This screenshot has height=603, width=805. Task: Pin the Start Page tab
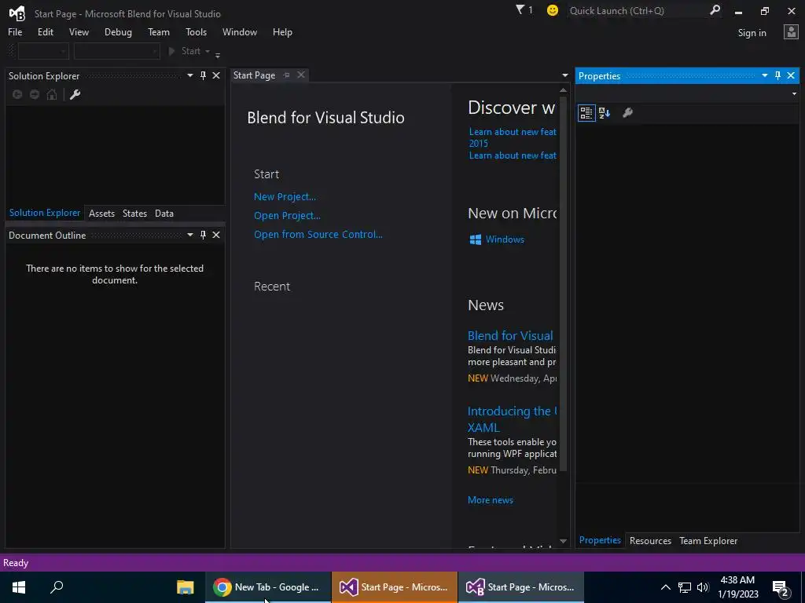[286, 75]
